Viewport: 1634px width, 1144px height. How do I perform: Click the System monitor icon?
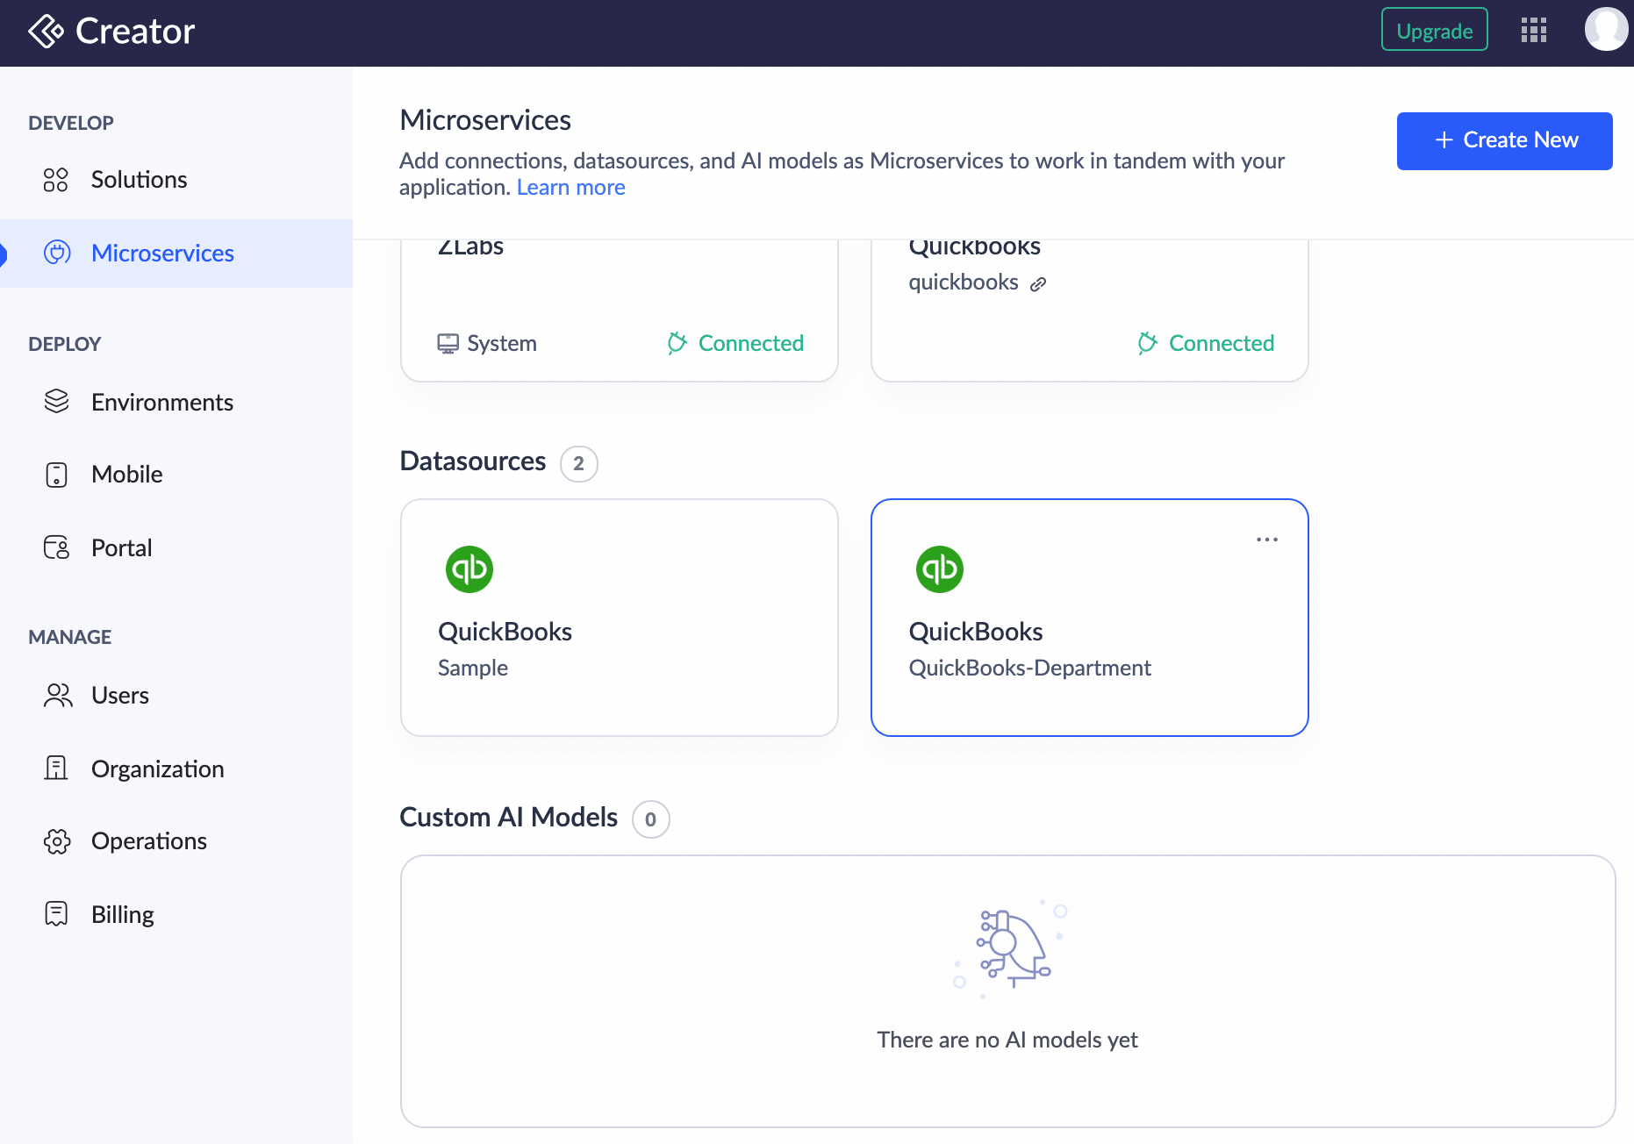click(x=448, y=343)
